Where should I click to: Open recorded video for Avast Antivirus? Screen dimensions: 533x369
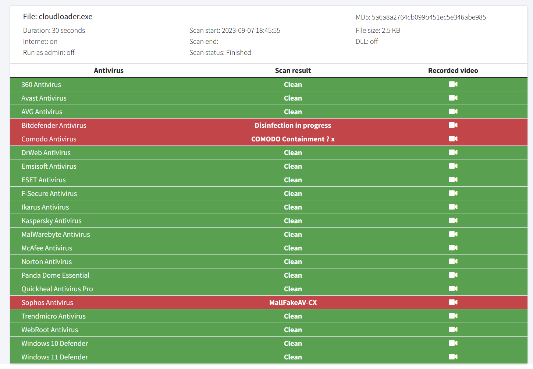coord(453,98)
